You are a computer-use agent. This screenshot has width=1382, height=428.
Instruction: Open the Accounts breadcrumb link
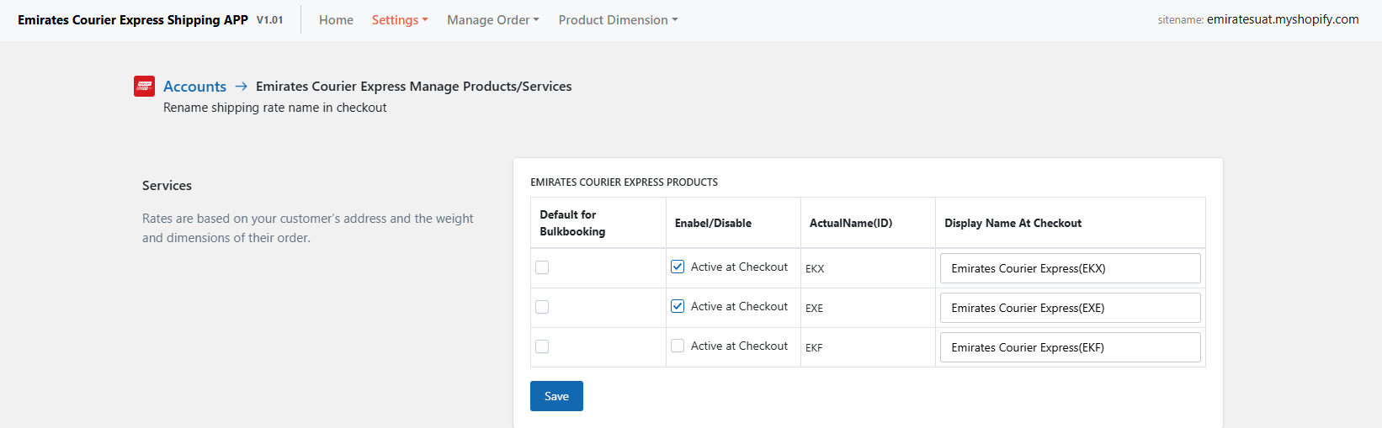pyautogui.click(x=194, y=86)
